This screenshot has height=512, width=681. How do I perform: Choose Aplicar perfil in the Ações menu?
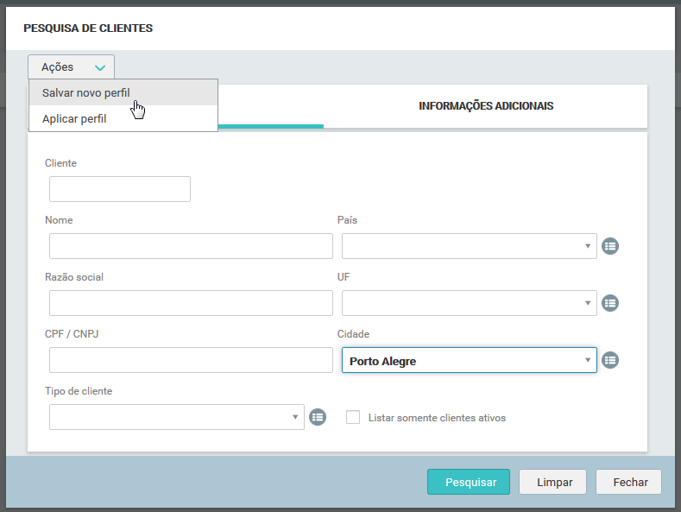(x=75, y=118)
